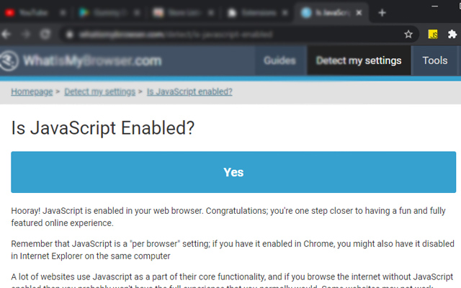Open the Tools menu
The image size is (461, 288).
[x=435, y=60]
